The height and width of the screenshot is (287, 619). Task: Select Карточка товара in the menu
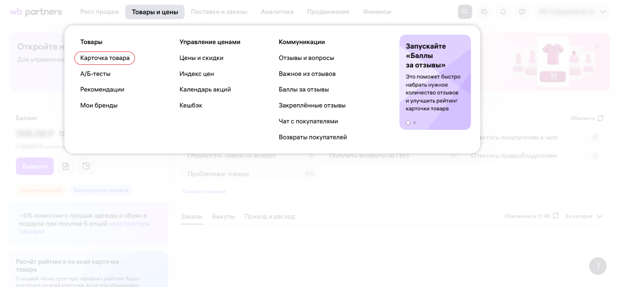pyautogui.click(x=105, y=58)
